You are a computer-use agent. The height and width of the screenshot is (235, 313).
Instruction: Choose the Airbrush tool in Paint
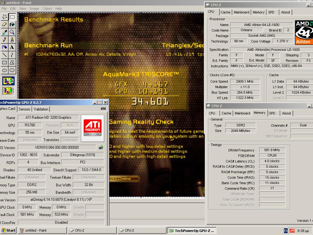coord(4,47)
